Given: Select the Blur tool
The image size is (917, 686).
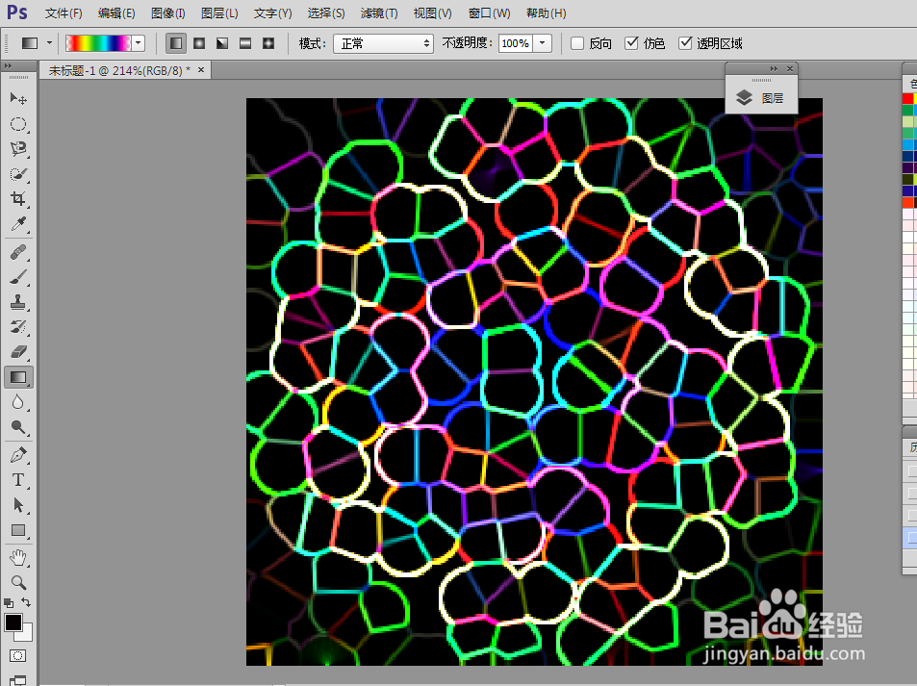Looking at the screenshot, I should (18, 402).
